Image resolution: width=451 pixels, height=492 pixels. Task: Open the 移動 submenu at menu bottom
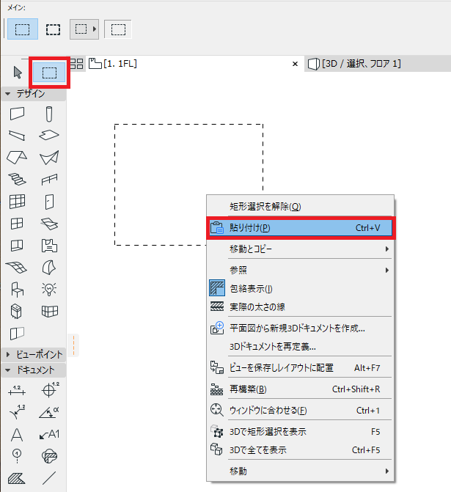[x=301, y=471]
